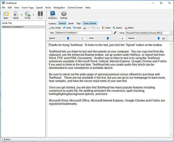
Task: Click the Volume slider handle
Action: coord(159,38)
